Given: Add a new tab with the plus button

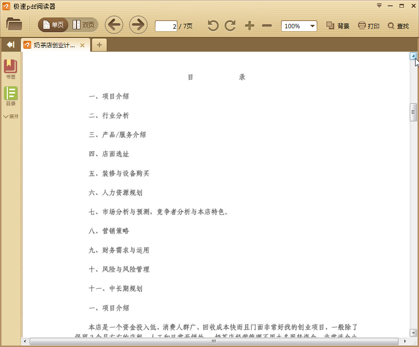Looking at the screenshot, I should pyautogui.click(x=99, y=45).
